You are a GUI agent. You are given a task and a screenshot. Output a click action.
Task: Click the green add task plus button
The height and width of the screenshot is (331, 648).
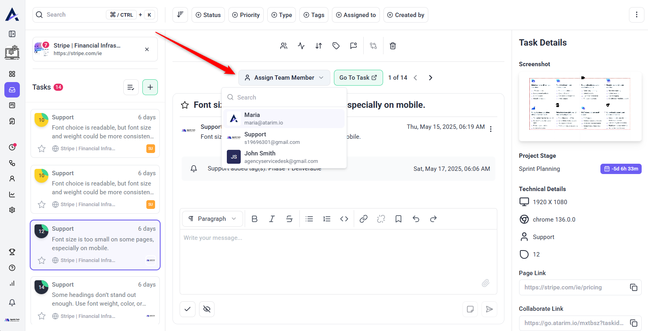(x=150, y=87)
